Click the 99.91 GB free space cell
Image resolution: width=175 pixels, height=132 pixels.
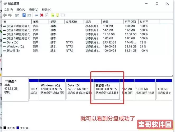coord(131,51)
